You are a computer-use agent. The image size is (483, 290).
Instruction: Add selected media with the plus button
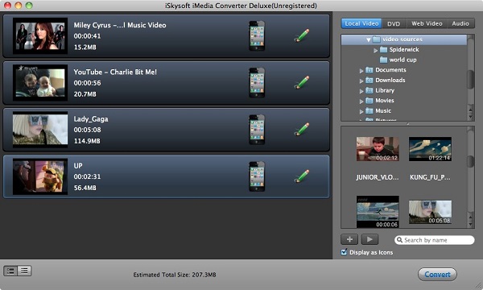coord(349,239)
